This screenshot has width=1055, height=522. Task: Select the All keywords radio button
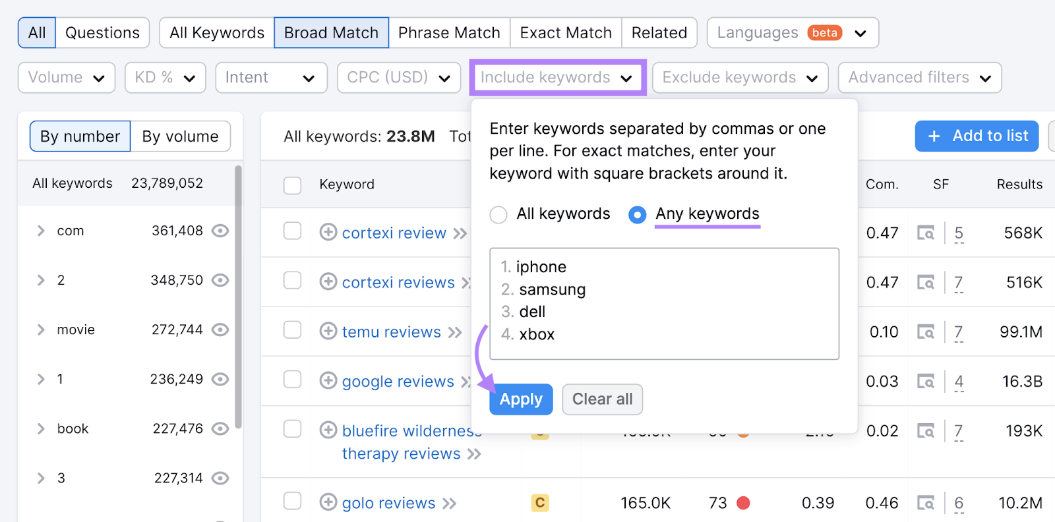tap(498, 214)
